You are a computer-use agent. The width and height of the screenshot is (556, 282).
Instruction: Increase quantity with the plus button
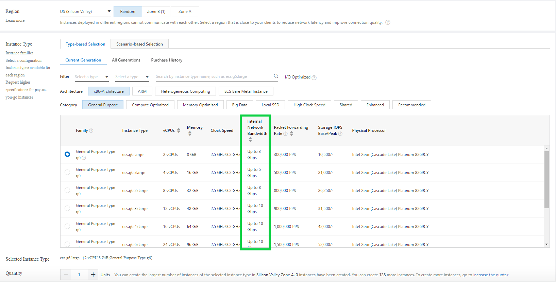click(x=93, y=275)
